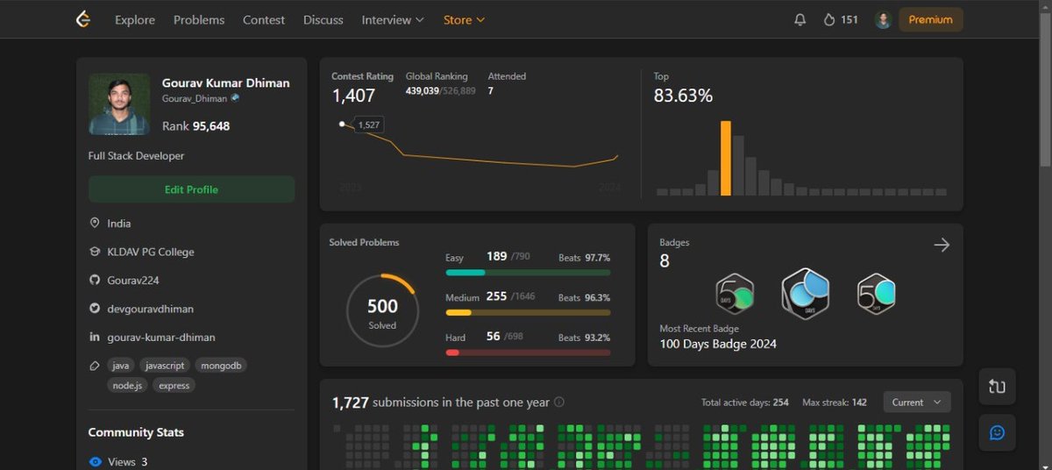This screenshot has height=470, width=1052.
Task: Click the Rank 95,648 text
Action: point(196,126)
